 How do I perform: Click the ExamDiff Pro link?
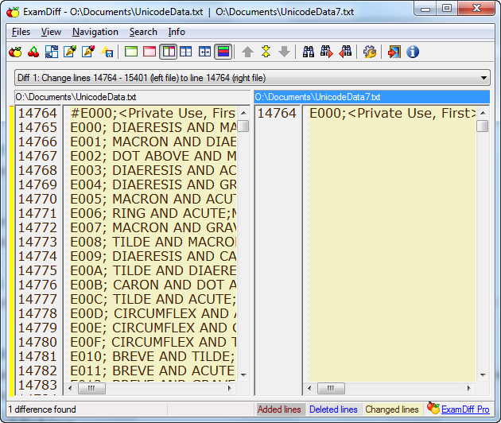pos(465,409)
